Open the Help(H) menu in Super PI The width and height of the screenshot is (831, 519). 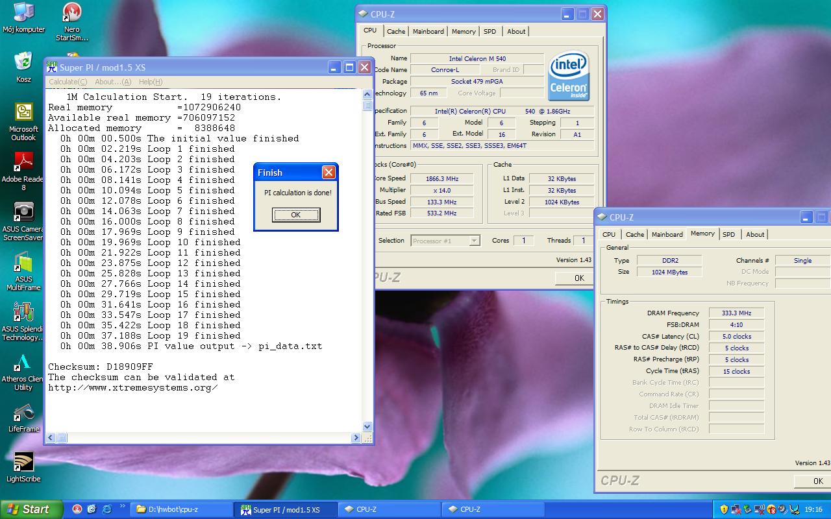coord(151,82)
